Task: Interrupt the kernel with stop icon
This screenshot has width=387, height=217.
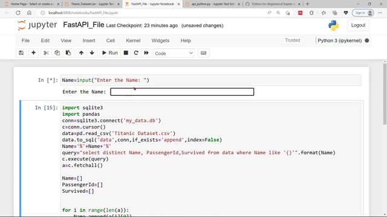Action: tap(126, 53)
